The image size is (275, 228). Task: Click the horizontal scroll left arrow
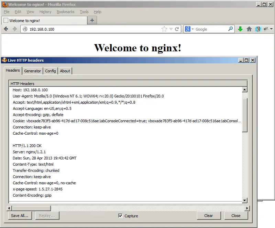click(x=9, y=208)
